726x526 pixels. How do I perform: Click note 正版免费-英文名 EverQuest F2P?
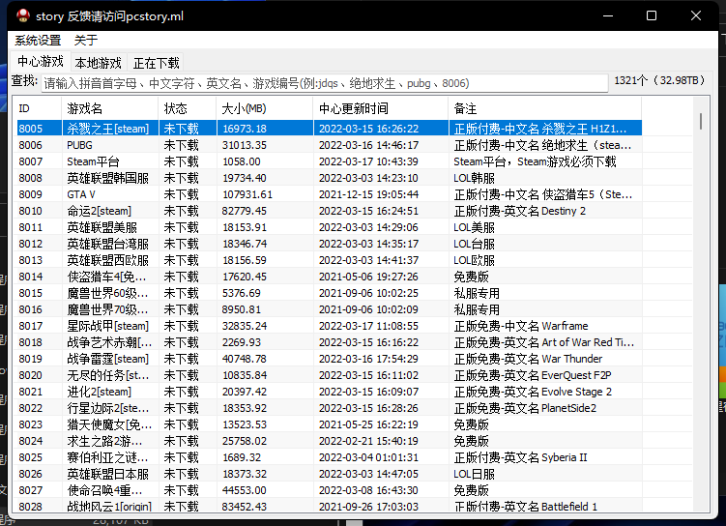click(x=533, y=375)
